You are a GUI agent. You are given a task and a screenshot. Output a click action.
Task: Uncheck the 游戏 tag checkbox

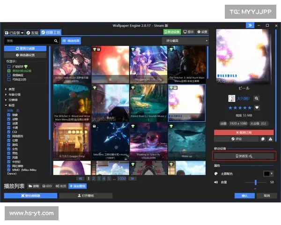(8, 145)
